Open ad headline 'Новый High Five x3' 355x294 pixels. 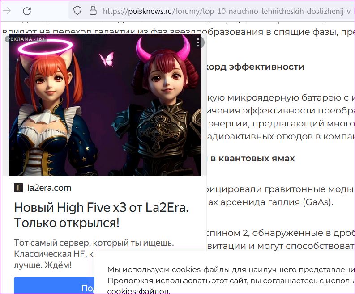pyautogui.click(x=102, y=215)
